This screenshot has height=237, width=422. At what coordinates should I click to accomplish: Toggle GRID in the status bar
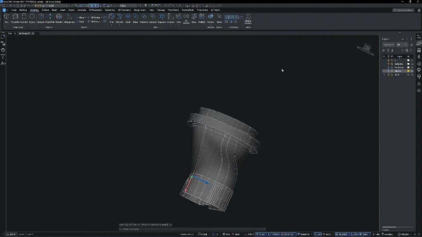point(226,234)
